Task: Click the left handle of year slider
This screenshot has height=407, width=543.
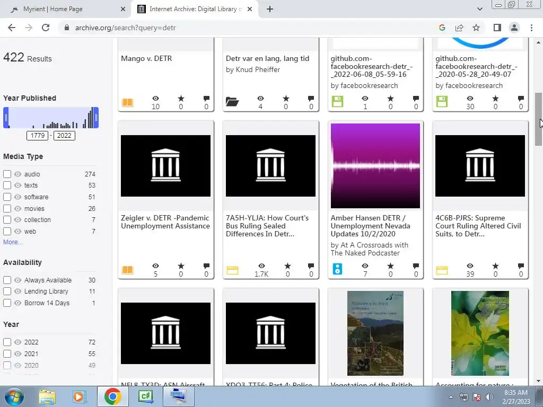Action: (x=6, y=118)
